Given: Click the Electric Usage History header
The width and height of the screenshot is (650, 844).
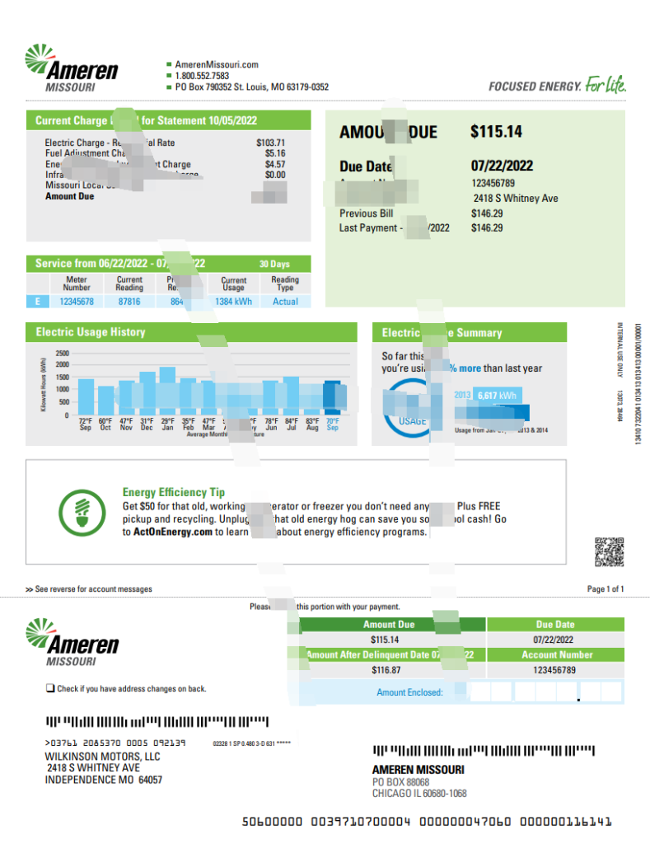Looking at the screenshot, I should click(x=192, y=332).
